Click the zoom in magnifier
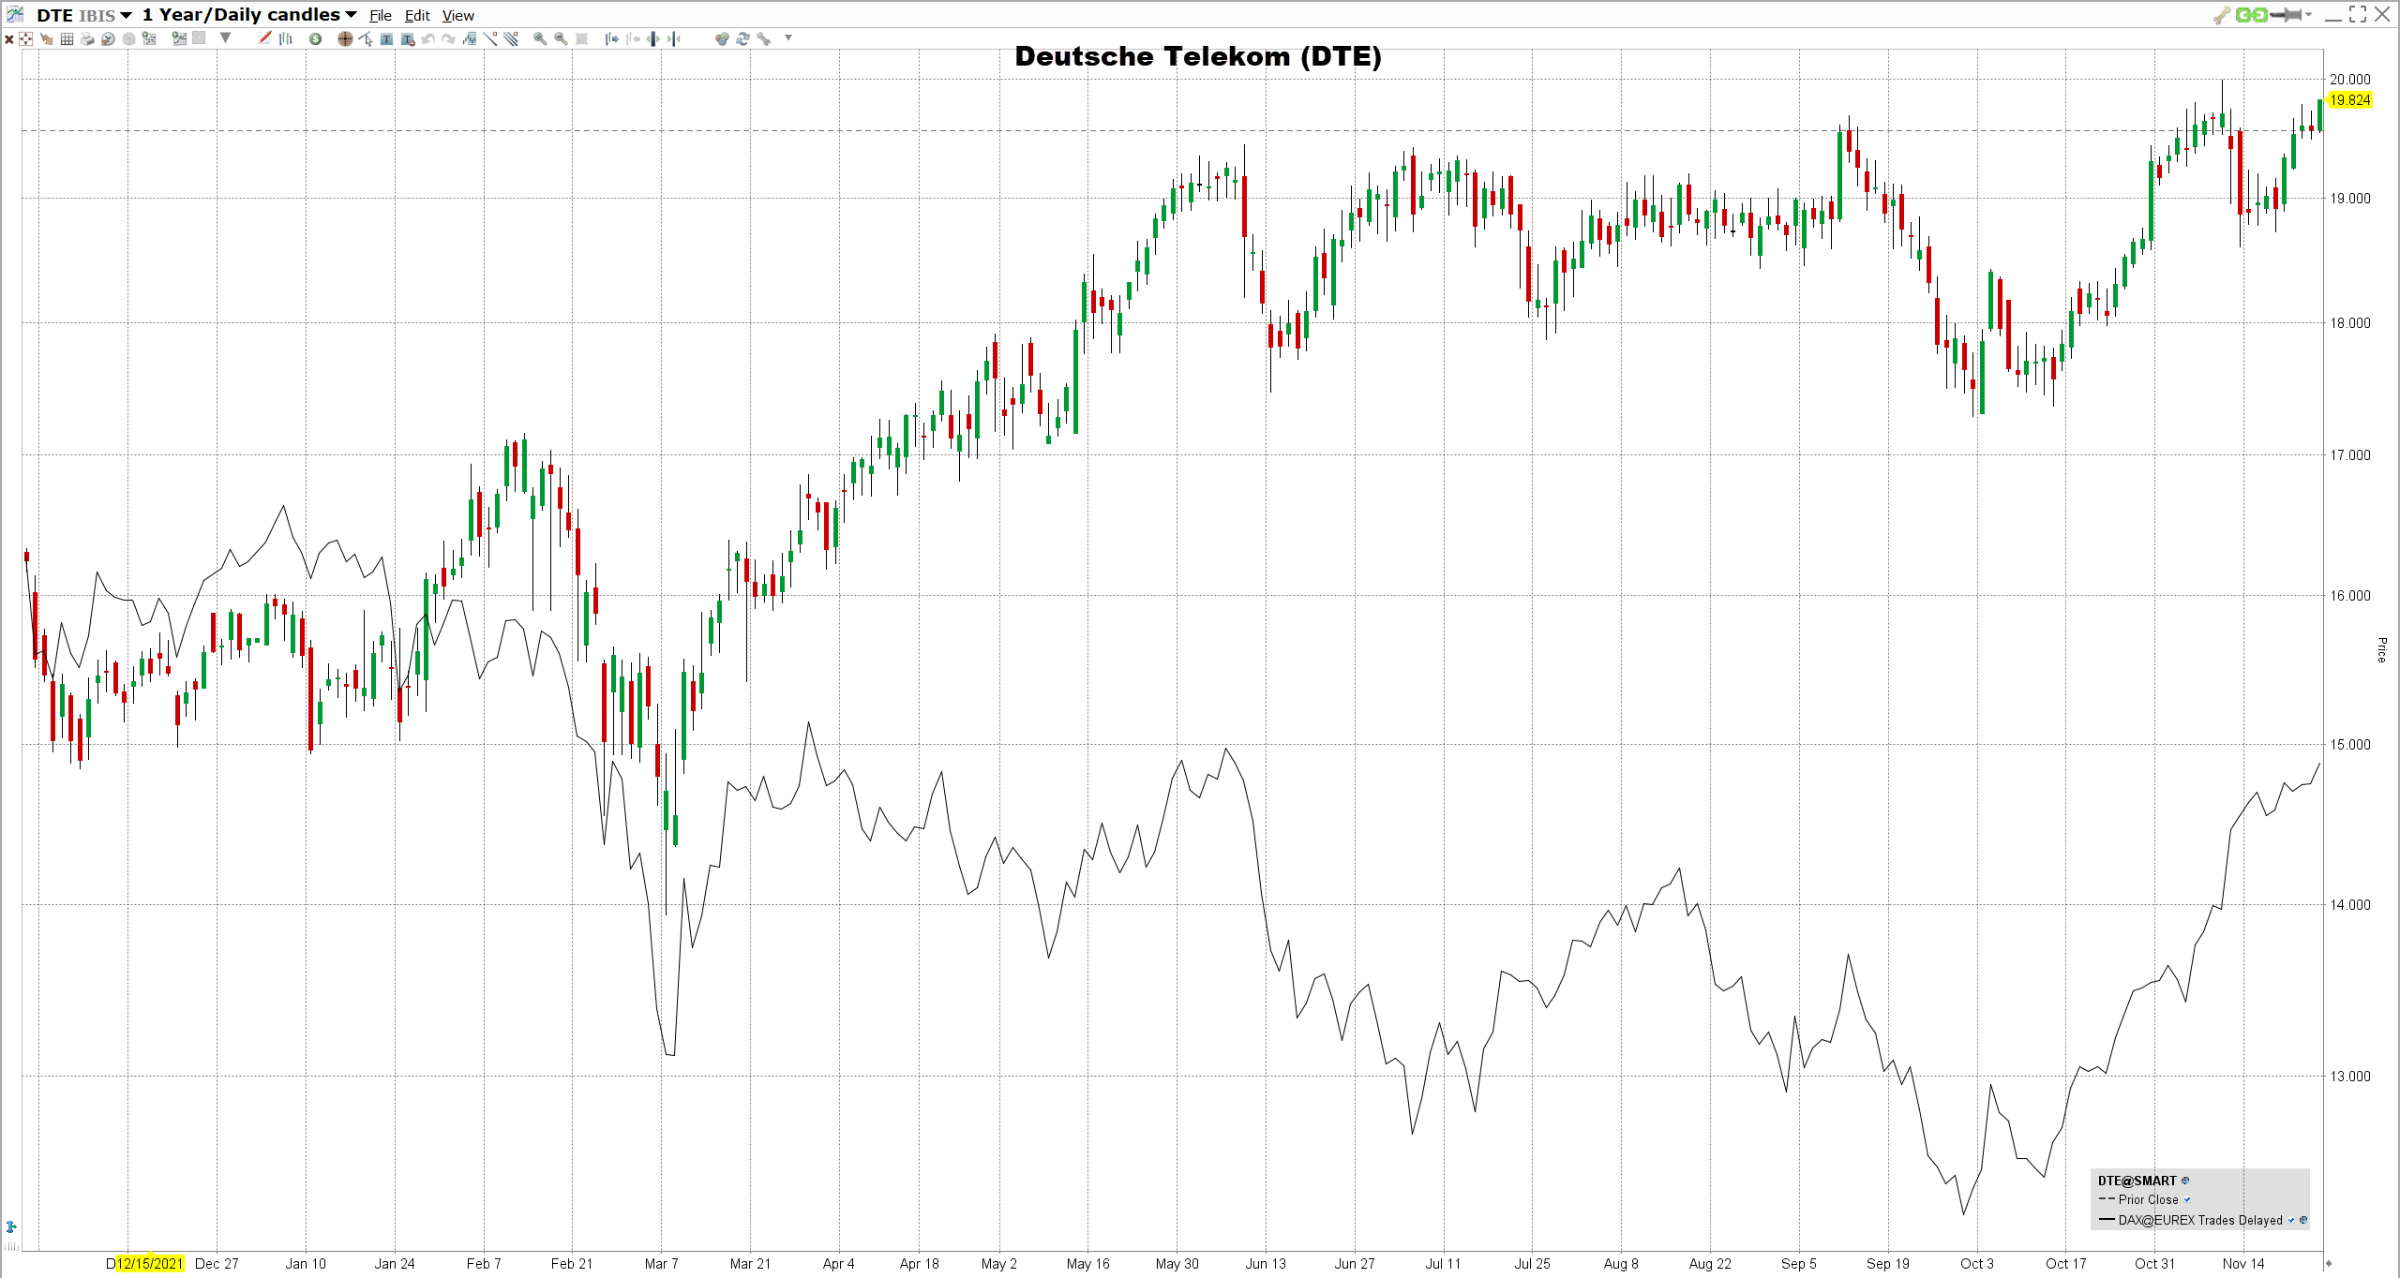The image size is (2400, 1278). tap(540, 38)
